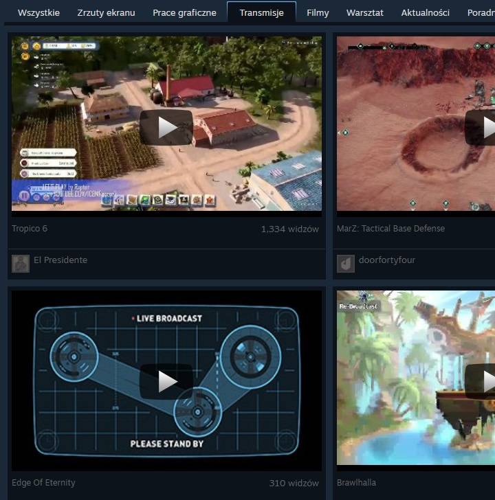Click El Presidente's avatar image
This screenshot has height=500, width=495.
(x=21, y=263)
